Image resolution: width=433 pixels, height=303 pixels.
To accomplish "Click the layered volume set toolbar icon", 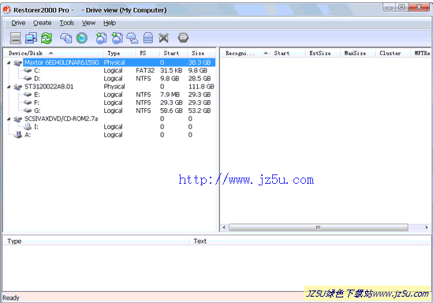I will coord(148,38).
